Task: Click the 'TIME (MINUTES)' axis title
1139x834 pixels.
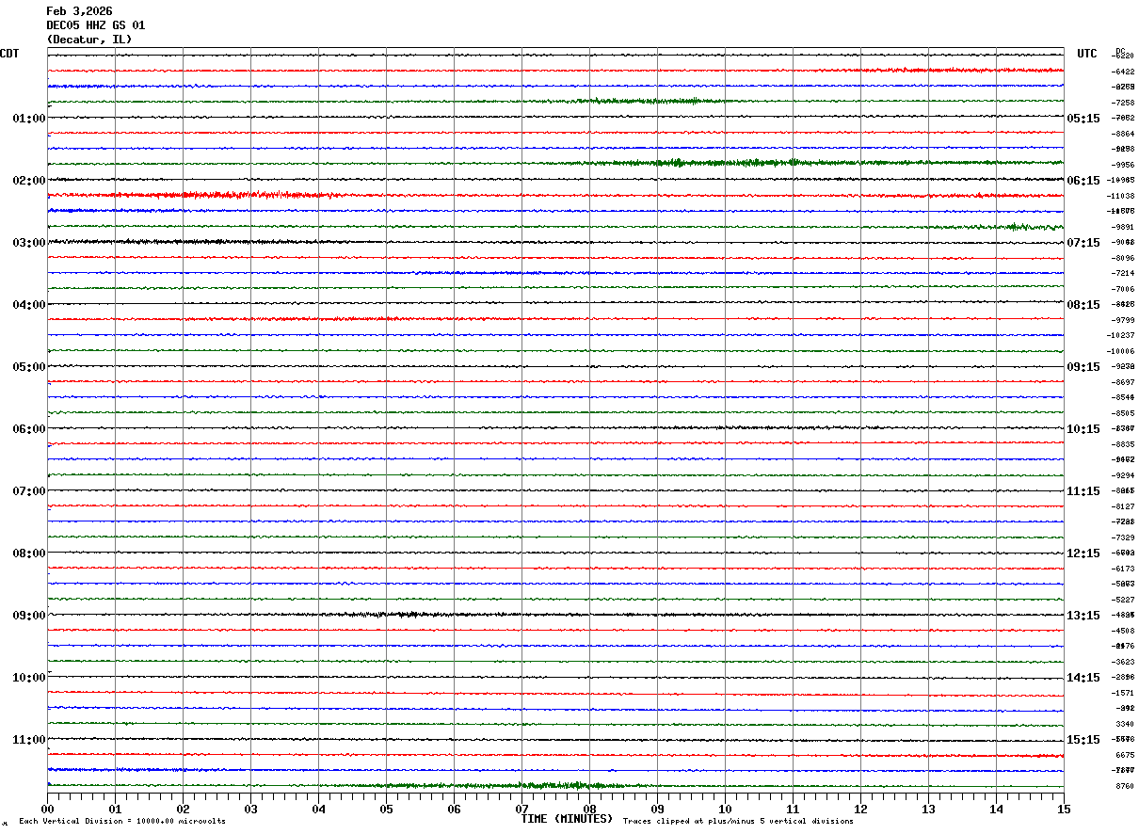Action: click(x=567, y=819)
